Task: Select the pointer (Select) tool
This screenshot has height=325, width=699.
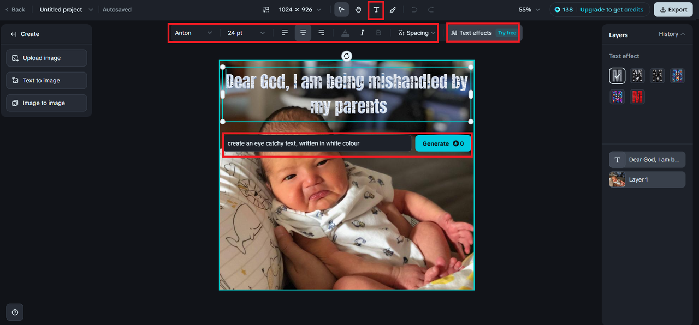Action: pos(341,9)
